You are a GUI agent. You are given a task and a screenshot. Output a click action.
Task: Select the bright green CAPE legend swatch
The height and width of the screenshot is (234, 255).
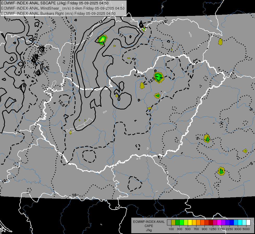pos(182,223)
